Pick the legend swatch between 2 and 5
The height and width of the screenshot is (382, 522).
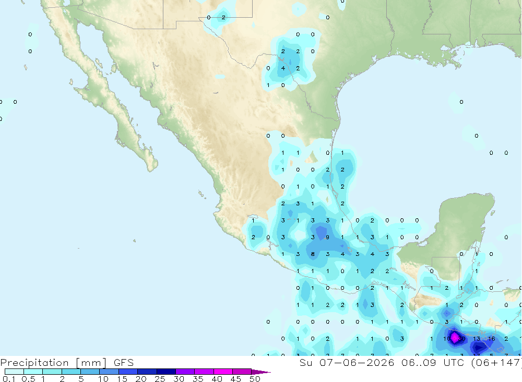[71, 372]
